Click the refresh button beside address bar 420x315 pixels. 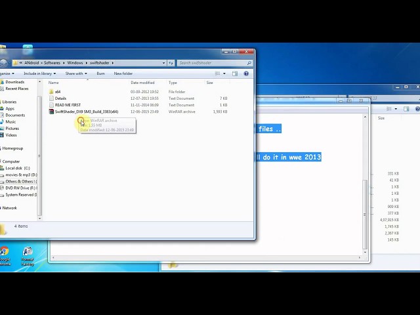click(171, 63)
